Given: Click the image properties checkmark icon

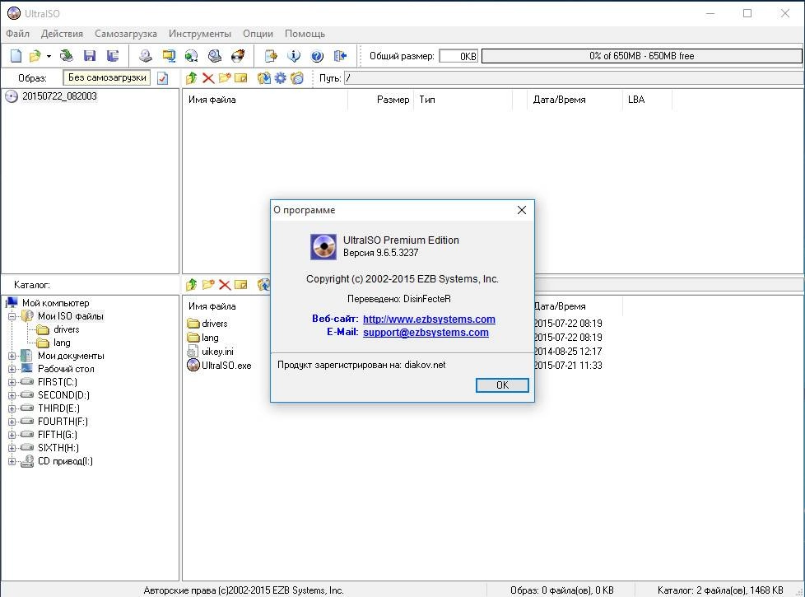Looking at the screenshot, I should point(163,78).
